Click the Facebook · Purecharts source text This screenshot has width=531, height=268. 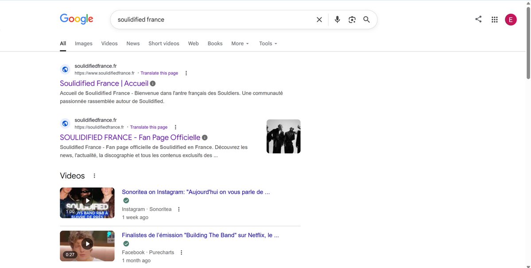(148, 252)
